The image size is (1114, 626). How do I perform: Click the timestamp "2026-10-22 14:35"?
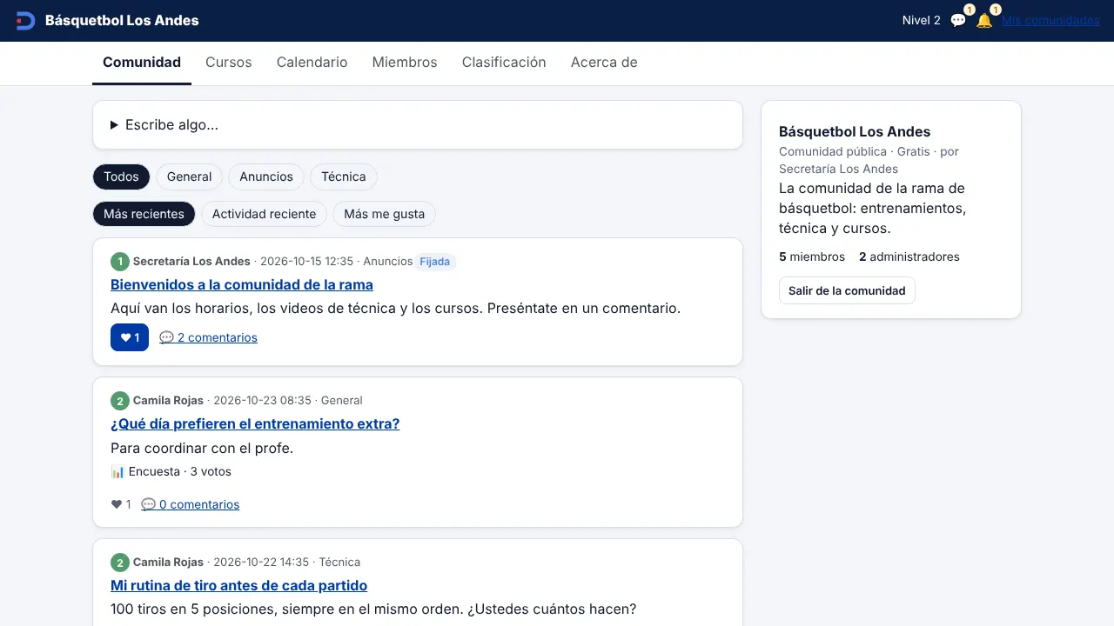click(x=261, y=563)
